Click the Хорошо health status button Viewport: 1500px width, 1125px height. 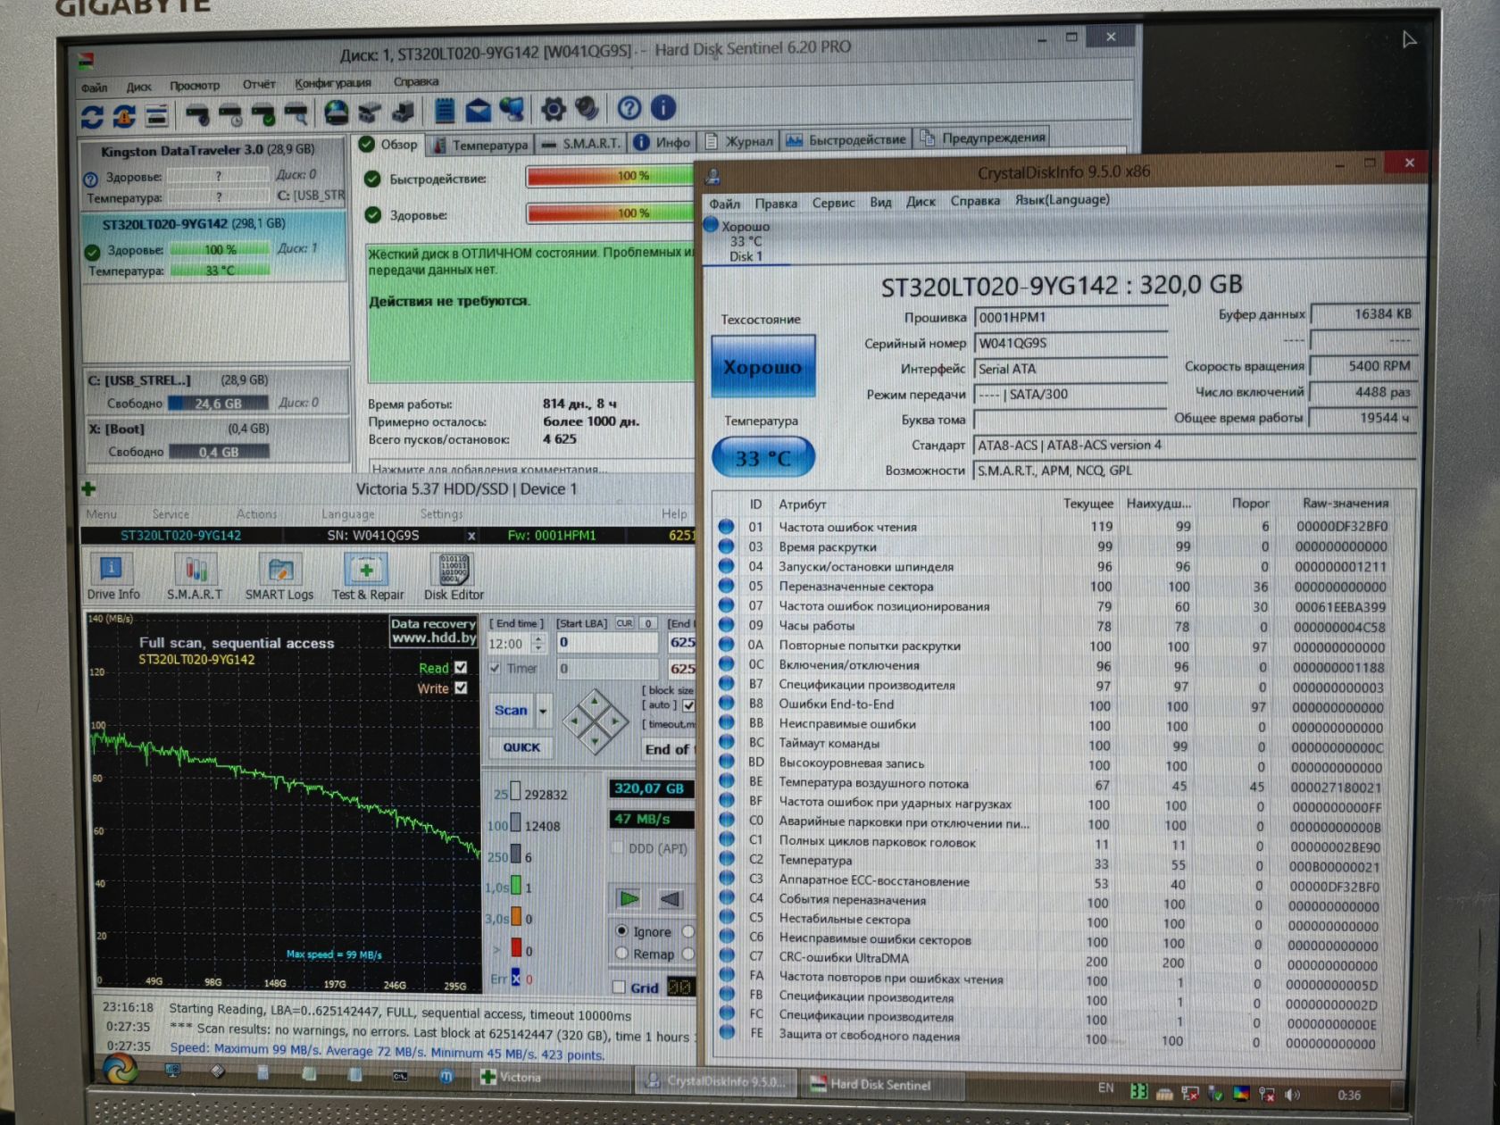coord(762,366)
